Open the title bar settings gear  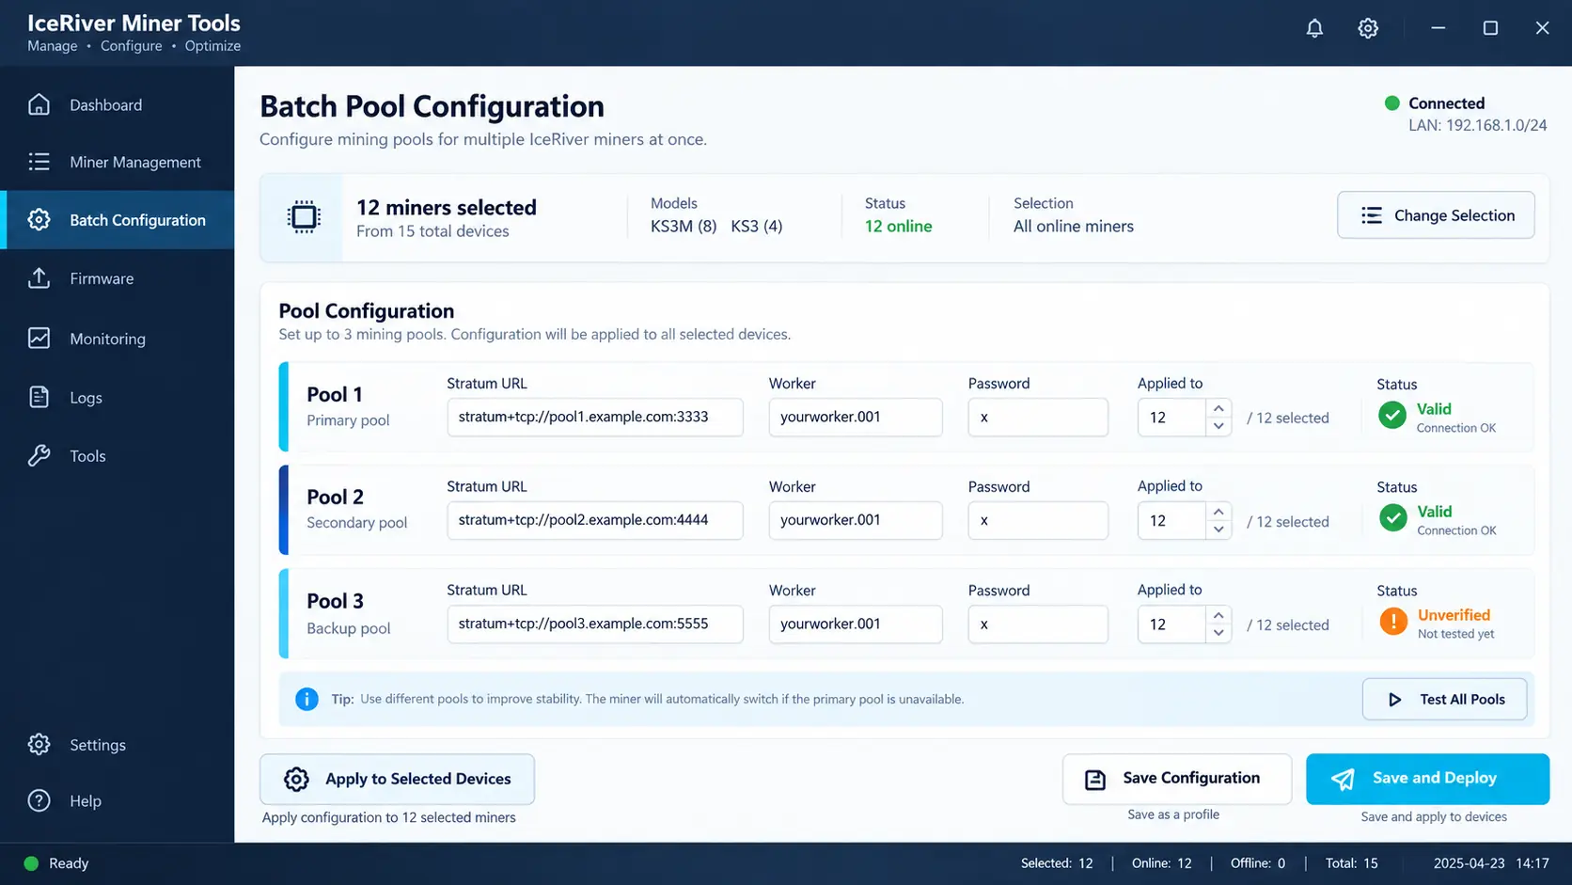pos(1368,28)
